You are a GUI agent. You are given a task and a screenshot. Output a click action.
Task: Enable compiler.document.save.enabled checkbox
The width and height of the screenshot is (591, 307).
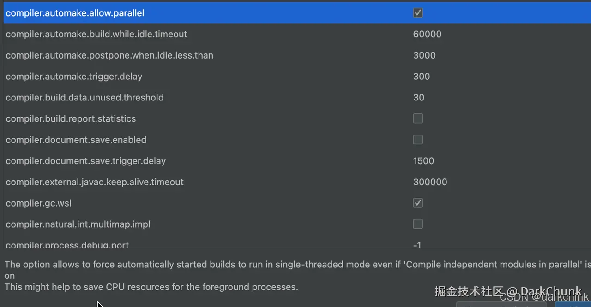pyautogui.click(x=418, y=140)
